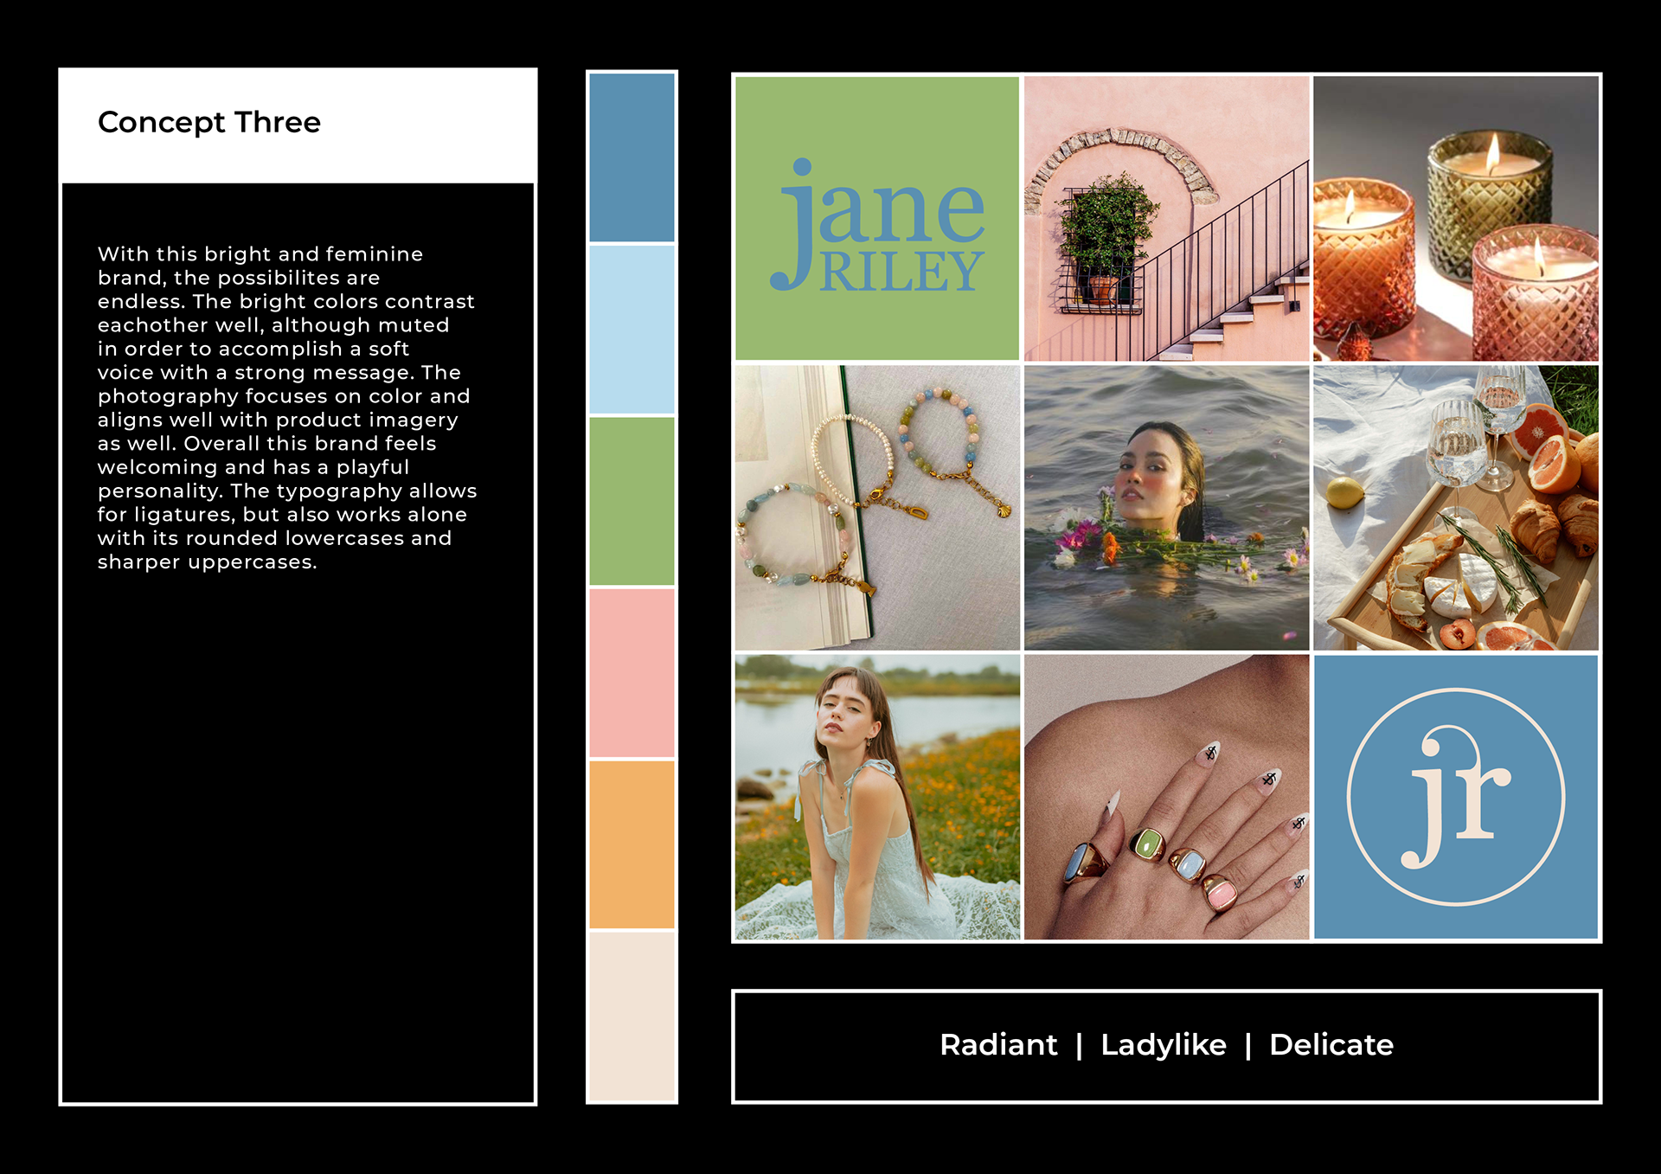Click the woman in meadow photo
Screen dimensions: 1661x1174
click(x=876, y=797)
